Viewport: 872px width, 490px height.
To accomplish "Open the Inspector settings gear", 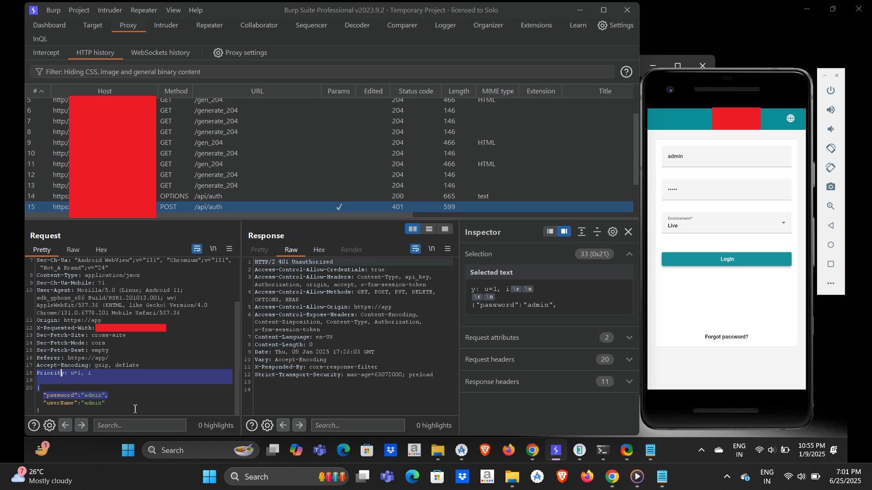I will (x=613, y=232).
